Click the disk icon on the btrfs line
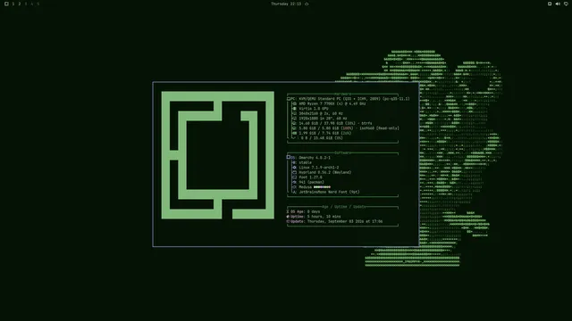This screenshot has height=321, width=572. [x=295, y=123]
